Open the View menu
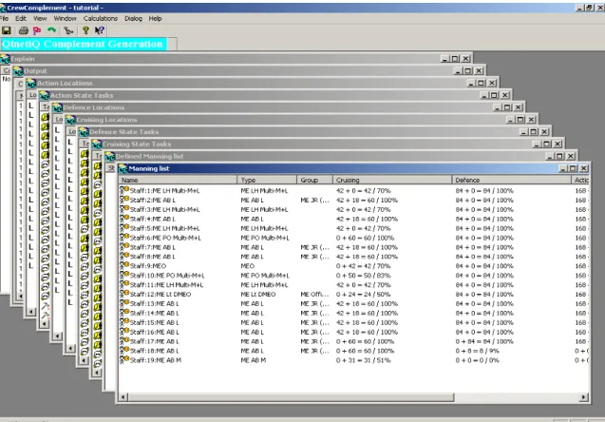Viewport: 605px width, 422px height. tap(40, 18)
